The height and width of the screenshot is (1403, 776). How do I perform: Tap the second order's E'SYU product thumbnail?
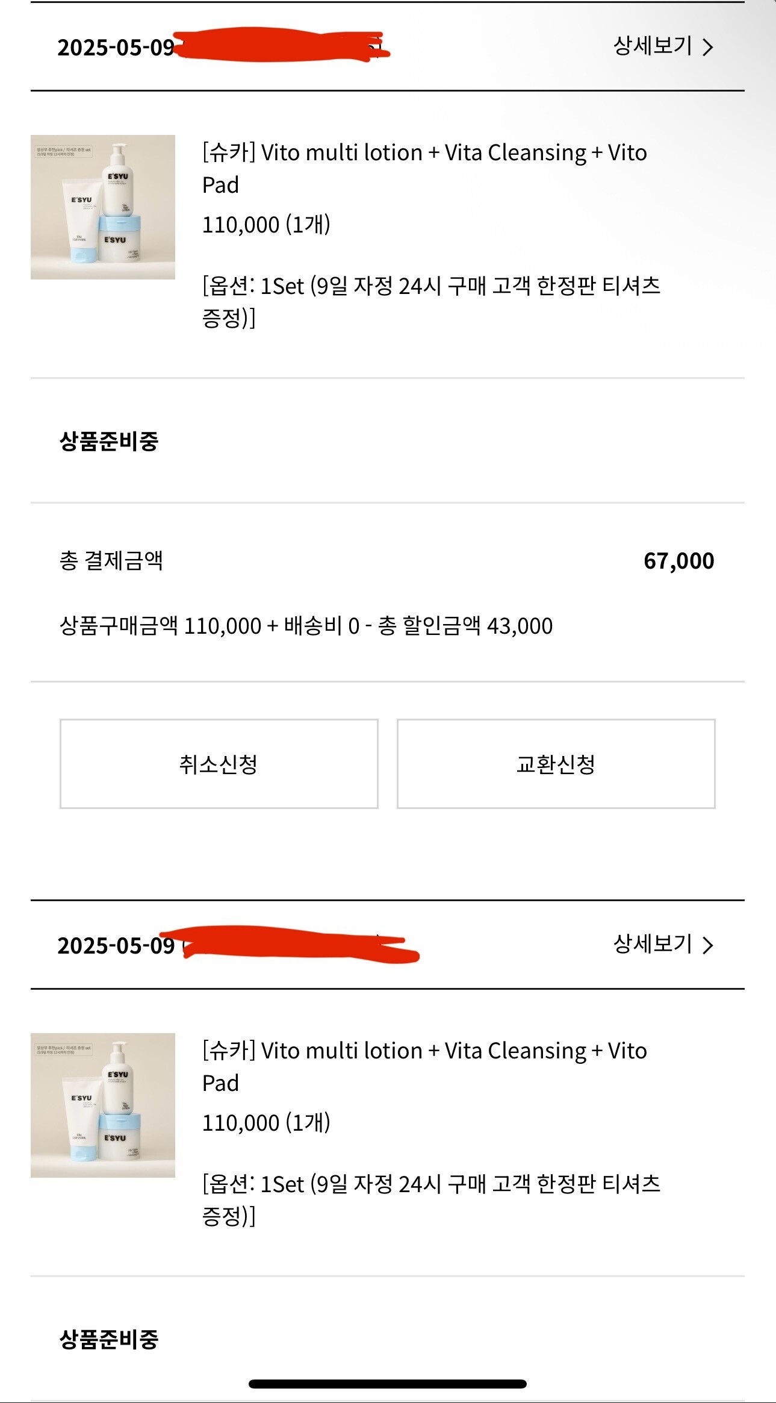pos(103,1105)
